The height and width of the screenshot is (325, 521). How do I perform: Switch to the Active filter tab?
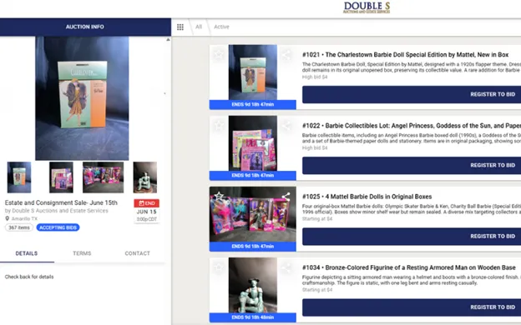tap(221, 27)
